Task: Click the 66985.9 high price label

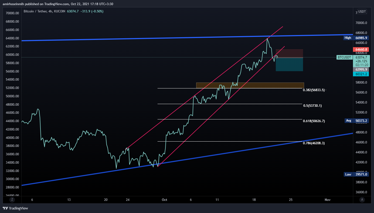Action: click(361, 38)
